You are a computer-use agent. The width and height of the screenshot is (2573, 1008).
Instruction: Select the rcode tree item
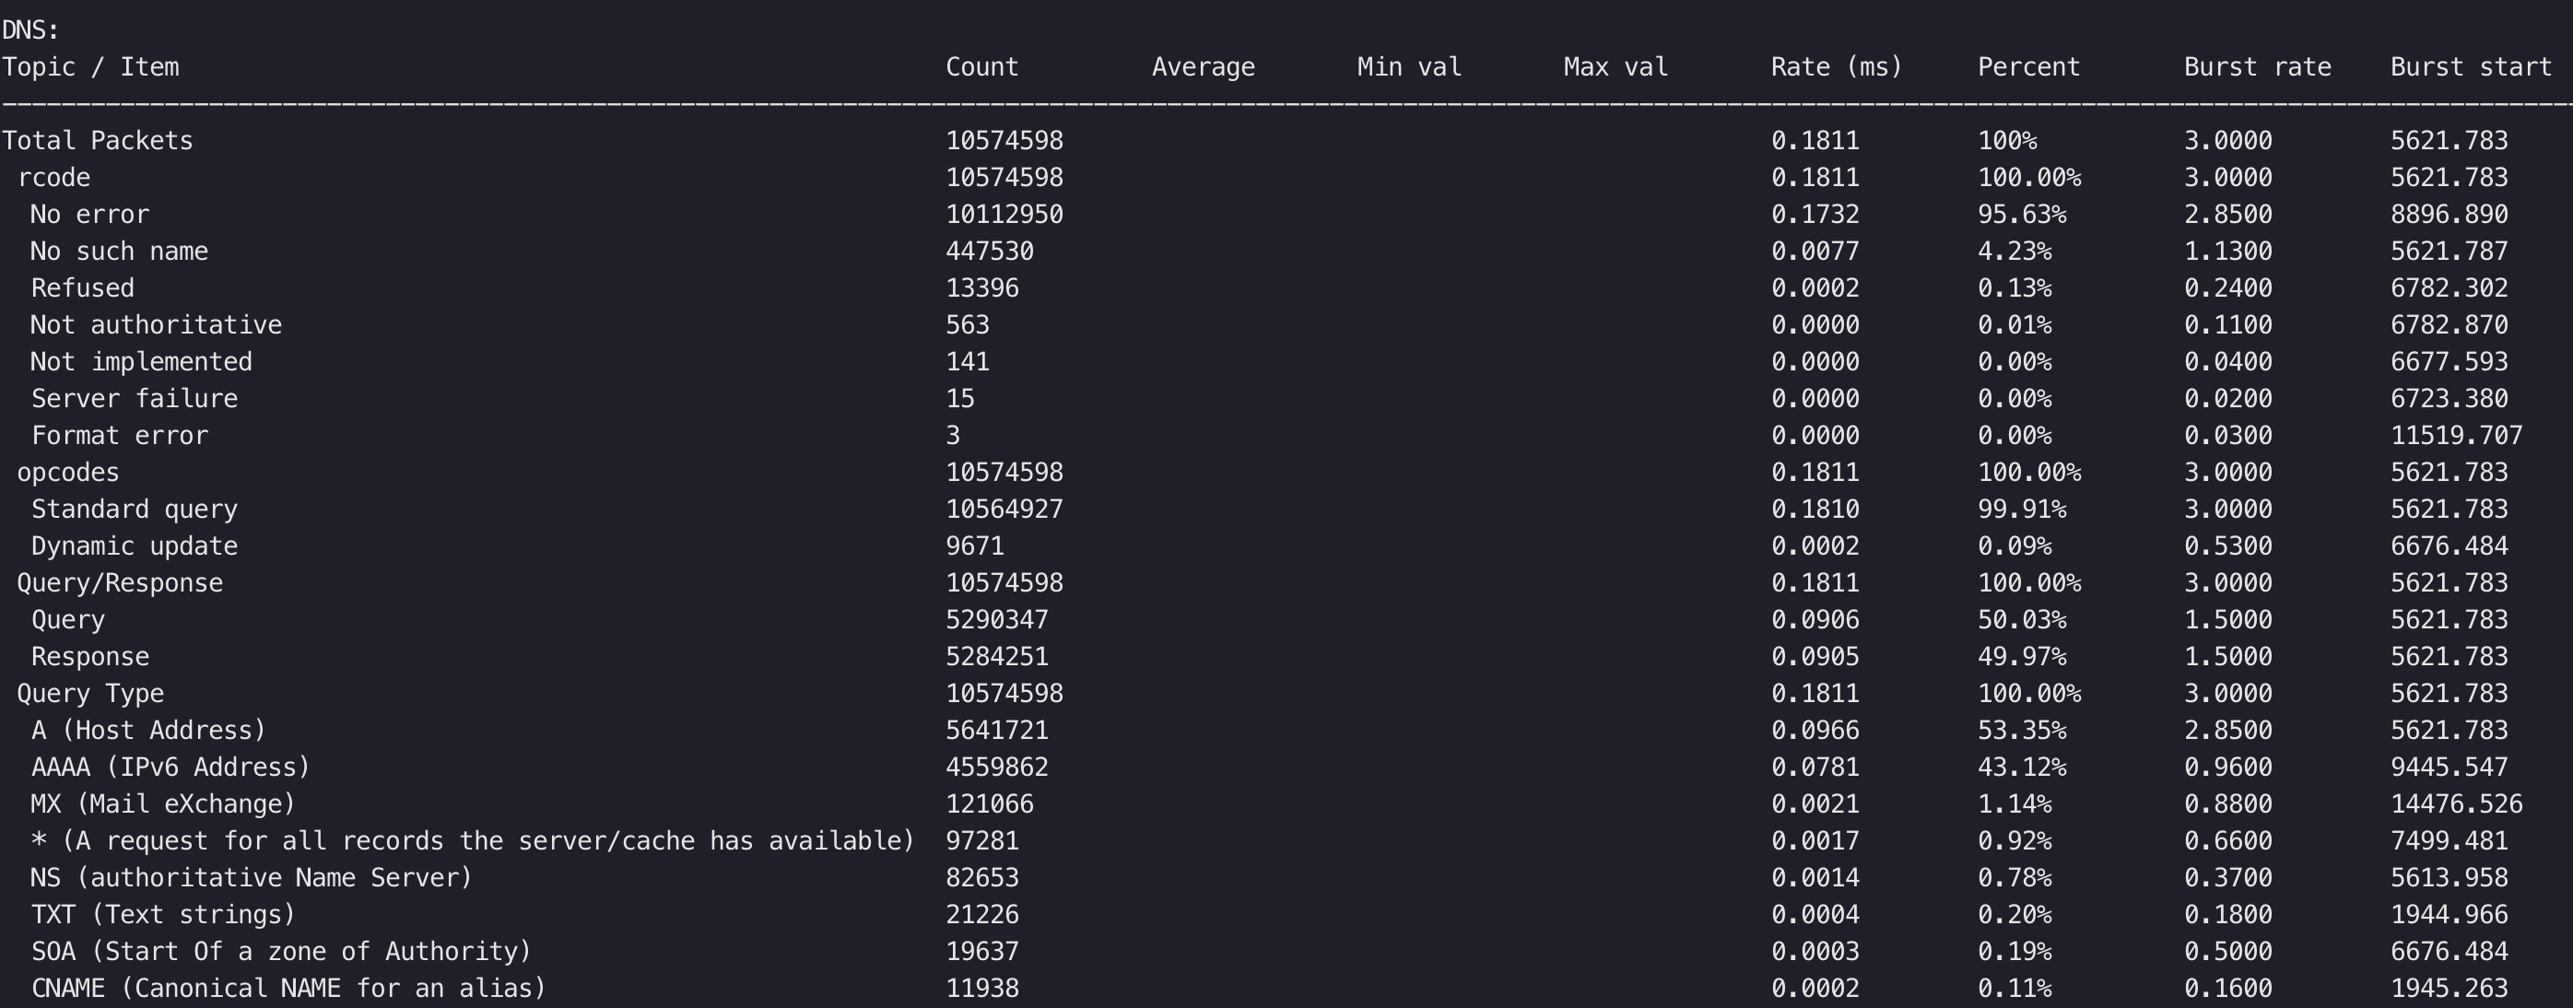(x=54, y=178)
